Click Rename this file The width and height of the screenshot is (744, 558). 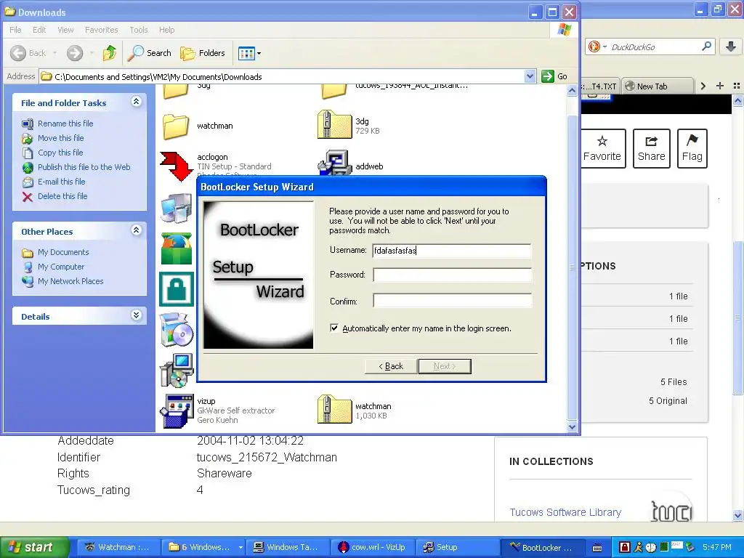coord(65,124)
